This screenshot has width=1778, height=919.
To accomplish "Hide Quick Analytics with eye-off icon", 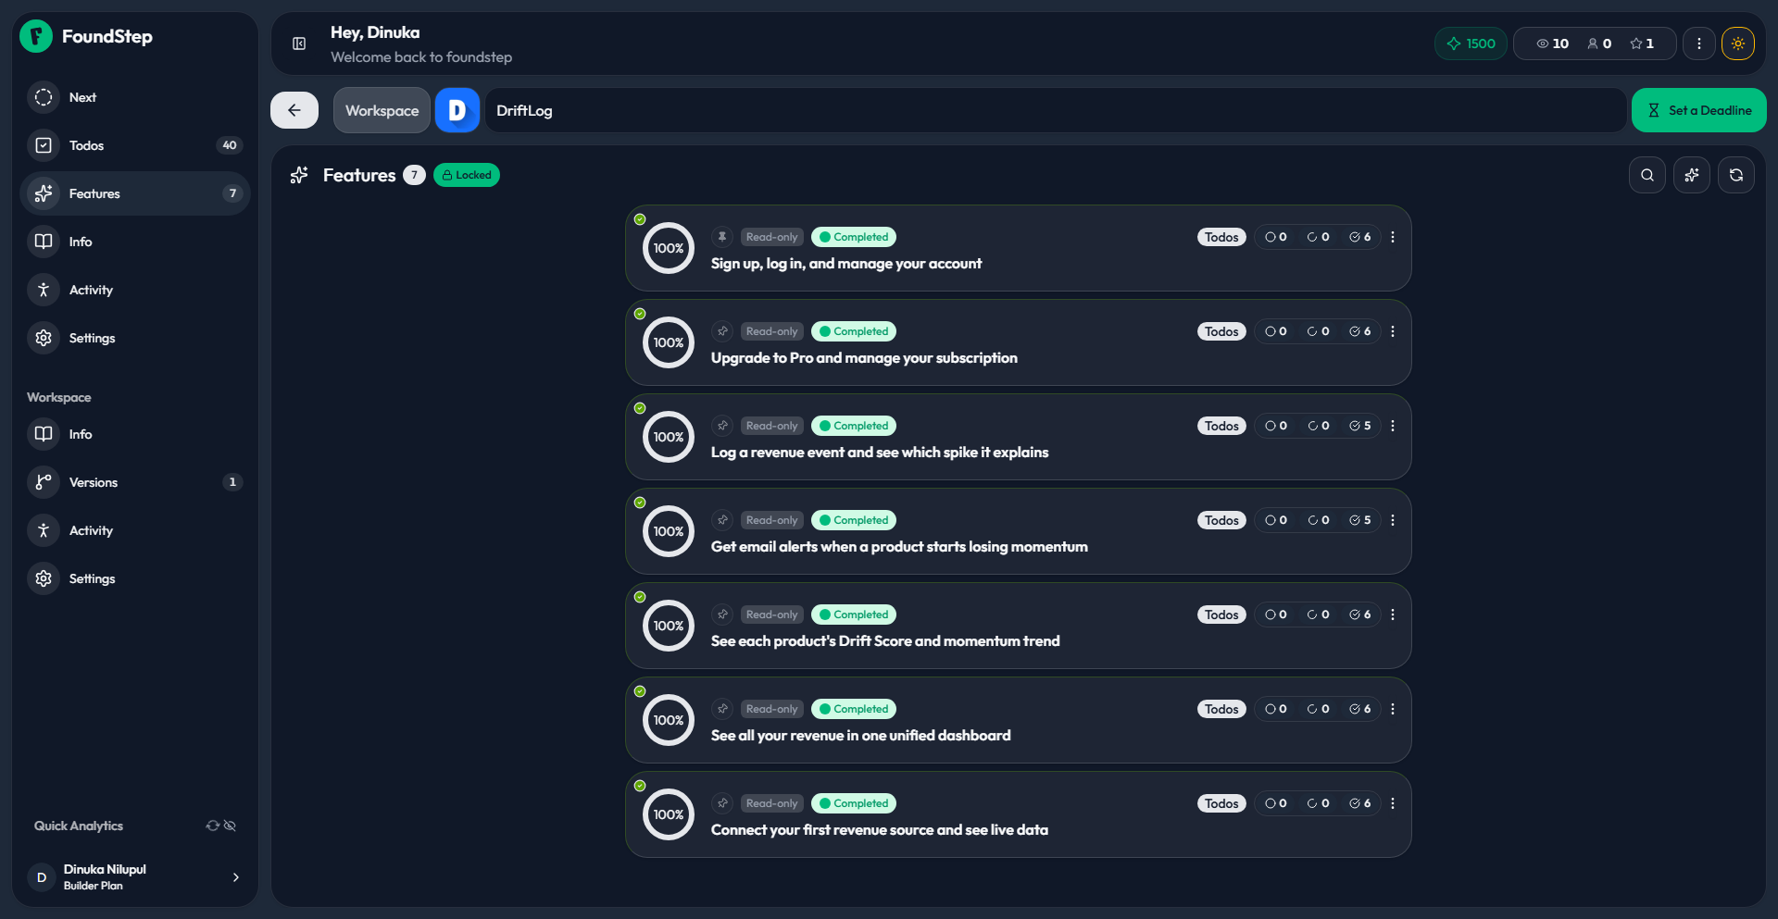I will click(x=230, y=826).
